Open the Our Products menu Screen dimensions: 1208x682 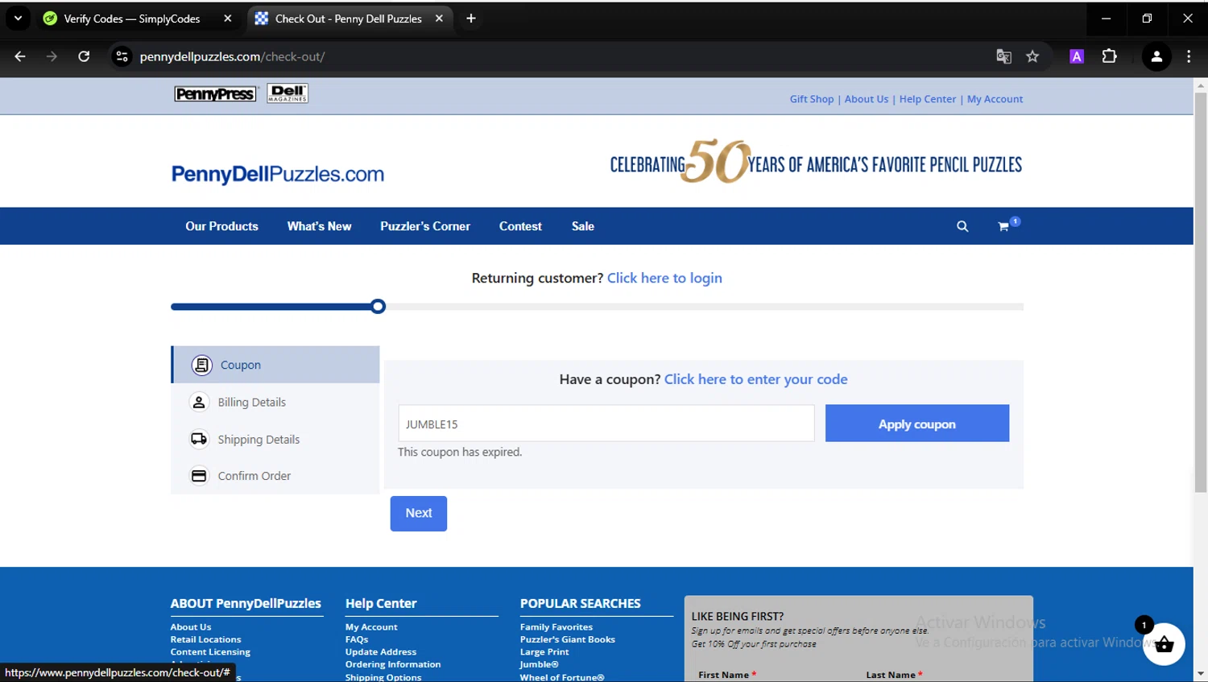[221, 226]
